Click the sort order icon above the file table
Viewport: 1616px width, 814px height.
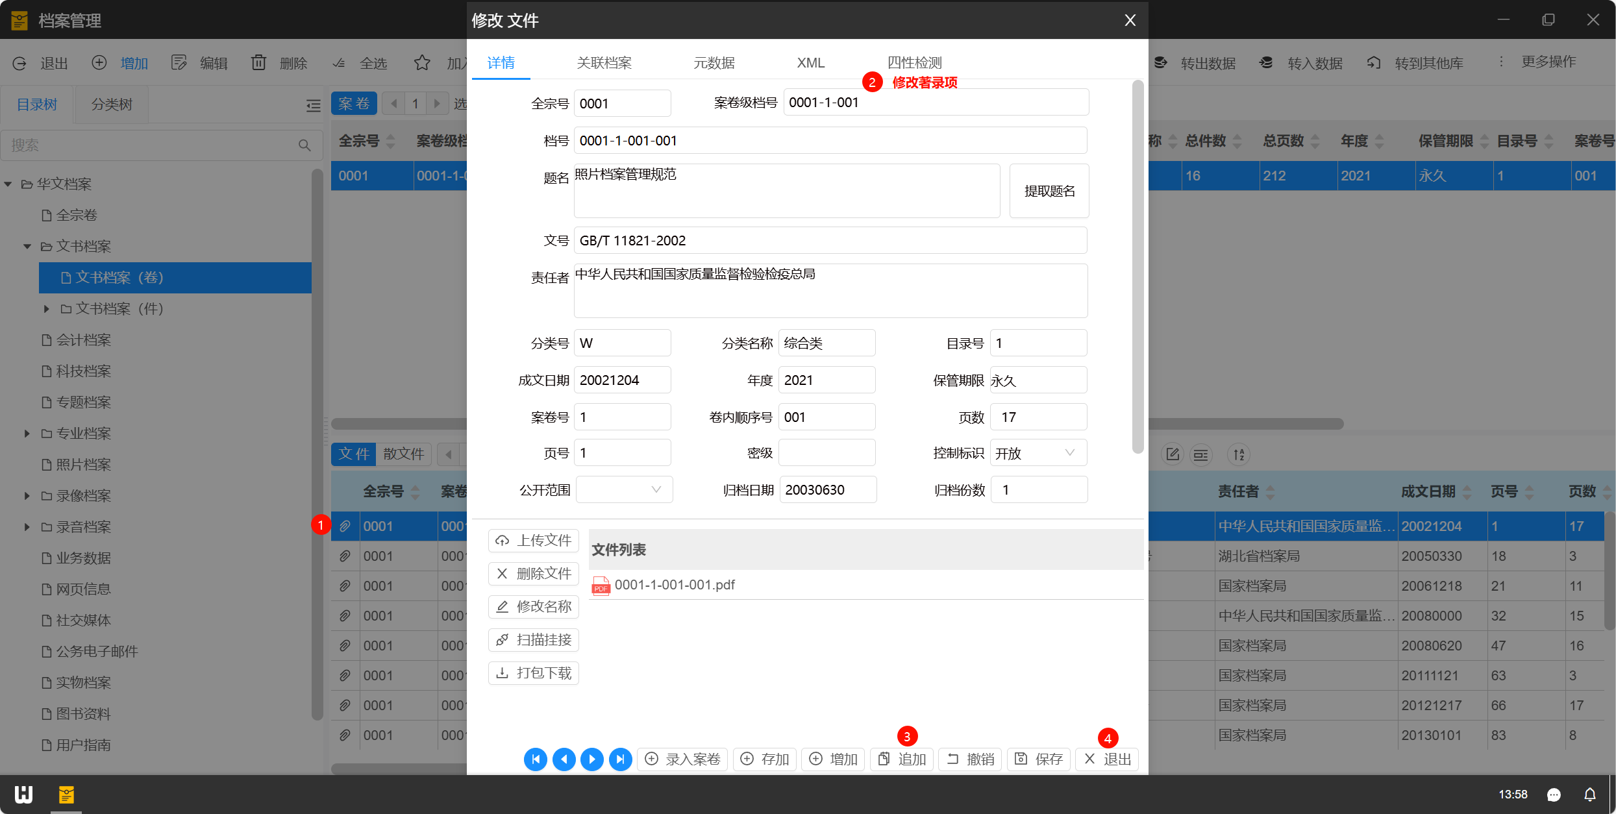tap(1239, 454)
